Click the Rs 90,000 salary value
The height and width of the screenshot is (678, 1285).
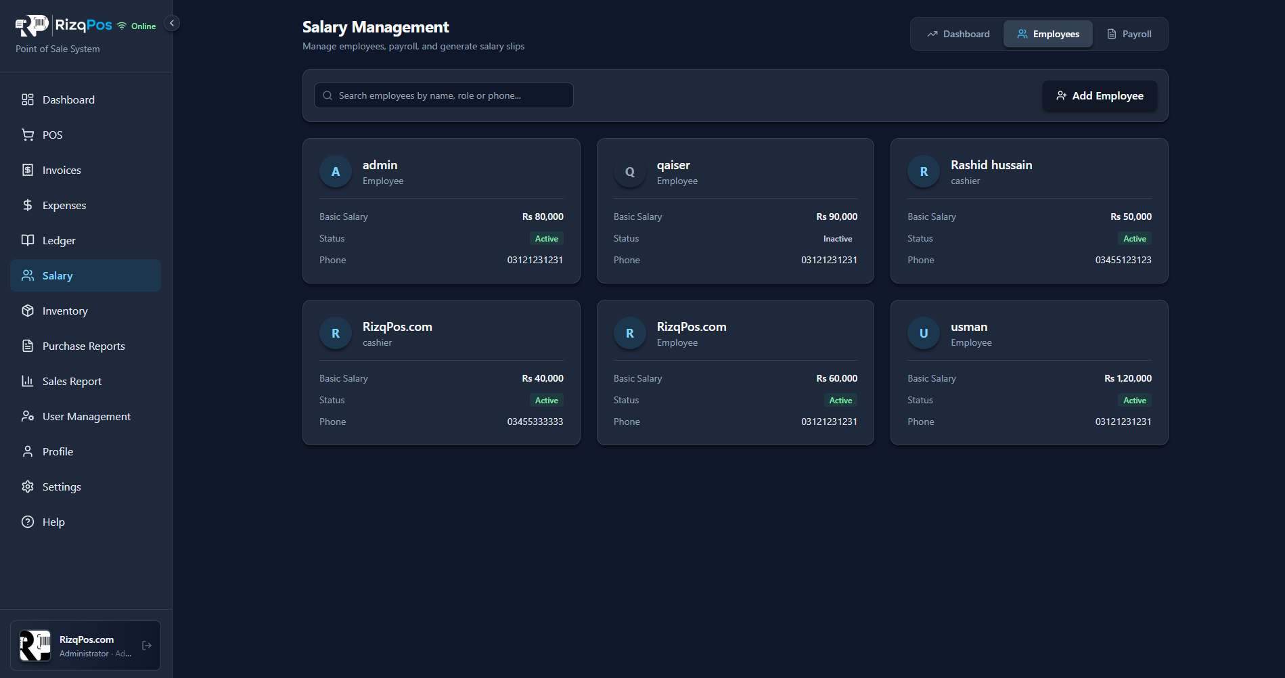coord(837,217)
